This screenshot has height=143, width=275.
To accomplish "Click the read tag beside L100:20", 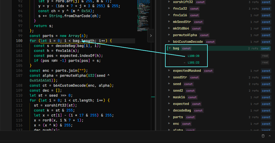I will pos(265,56).
